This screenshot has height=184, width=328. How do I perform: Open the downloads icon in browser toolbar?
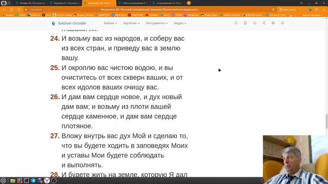click(x=324, y=10)
